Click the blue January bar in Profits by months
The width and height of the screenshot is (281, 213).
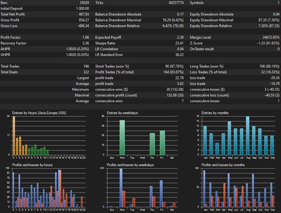pyautogui.click(x=204, y=189)
